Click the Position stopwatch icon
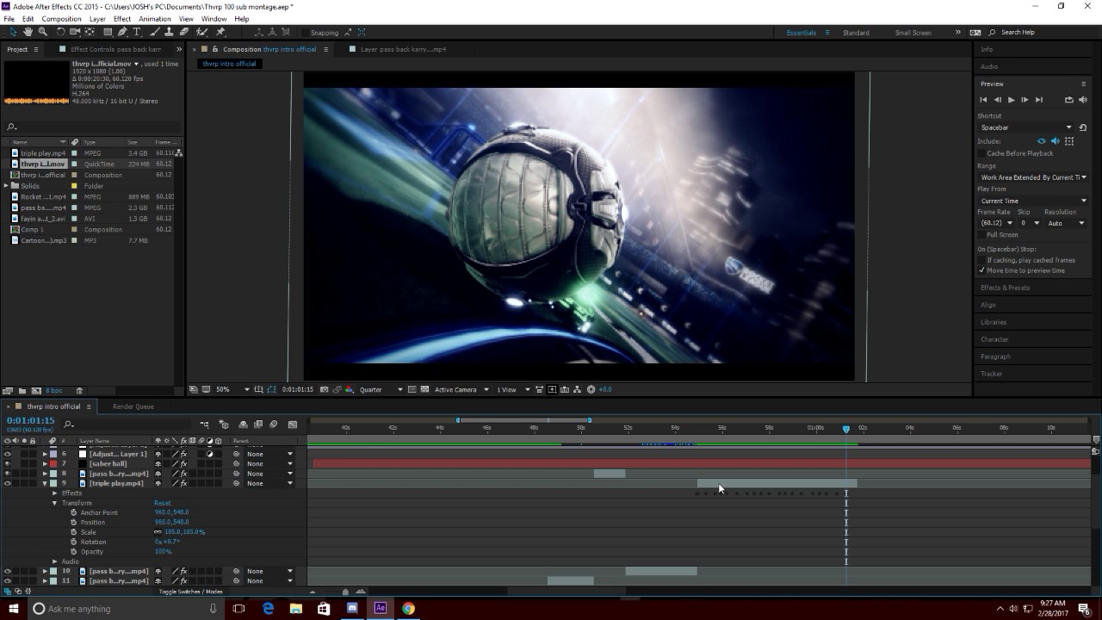This screenshot has height=620, width=1102. pos(74,522)
